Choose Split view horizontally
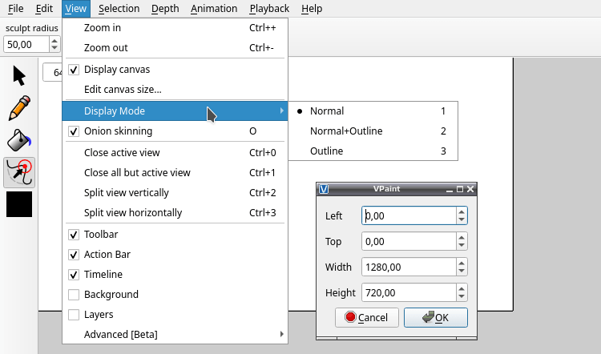601x354 pixels. 175,212
